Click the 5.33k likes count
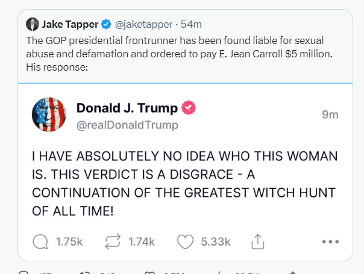364x274 pixels. click(x=216, y=241)
